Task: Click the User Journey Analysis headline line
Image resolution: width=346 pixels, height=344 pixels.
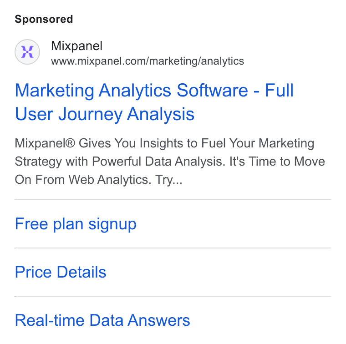Action: click(x=105, y=114)
